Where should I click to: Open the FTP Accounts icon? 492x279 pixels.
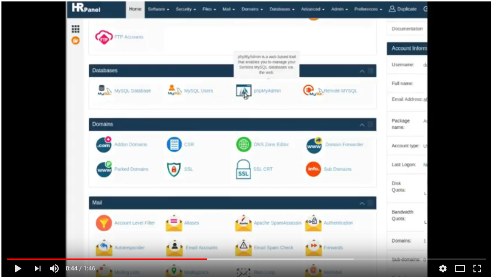(x=103, y=37)
